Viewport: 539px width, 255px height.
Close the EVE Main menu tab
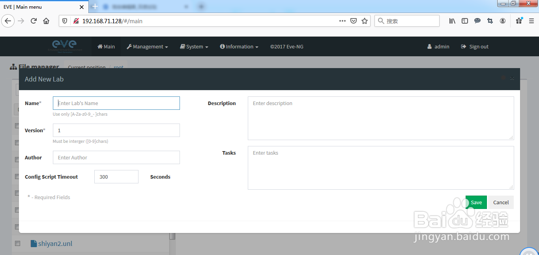coord(82,7)
